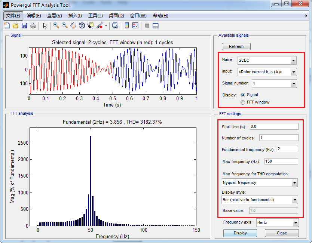Open the 插入(I) menu
Image resolution: width=312 pixels, height=243 pixels.
click(x=75, y=16)
